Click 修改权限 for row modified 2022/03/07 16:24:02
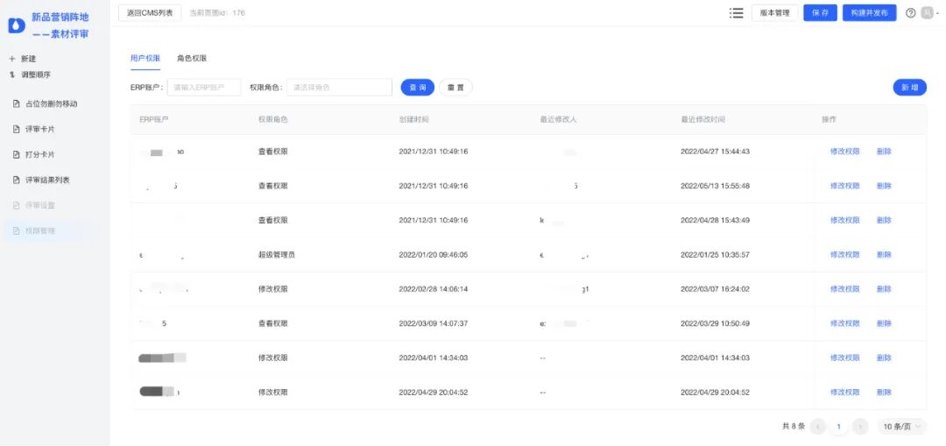 [844, 289]
